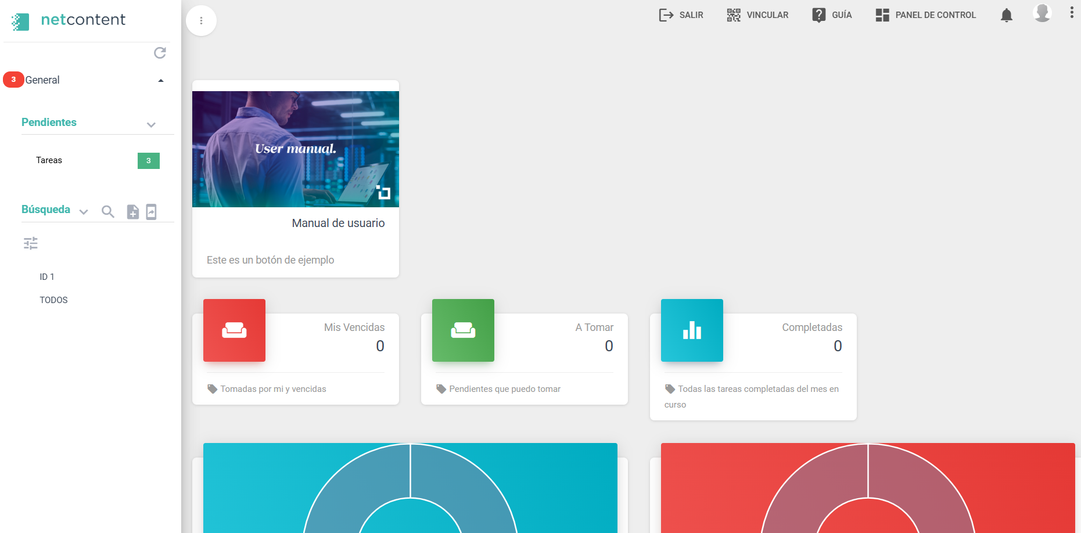Click the red Mis Vencidas inbox icon
The height and width of the screenshot is (533, 1081).
pos(234,330)
